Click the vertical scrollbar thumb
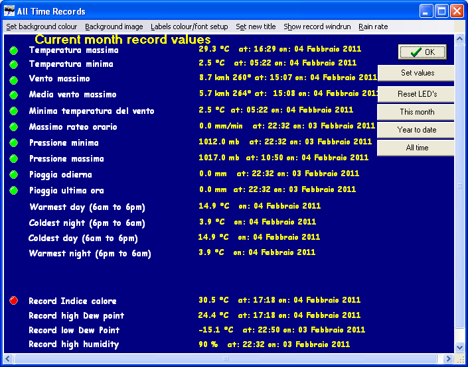The height and width of the screenshot is (367, 468). tap(459, 186)
